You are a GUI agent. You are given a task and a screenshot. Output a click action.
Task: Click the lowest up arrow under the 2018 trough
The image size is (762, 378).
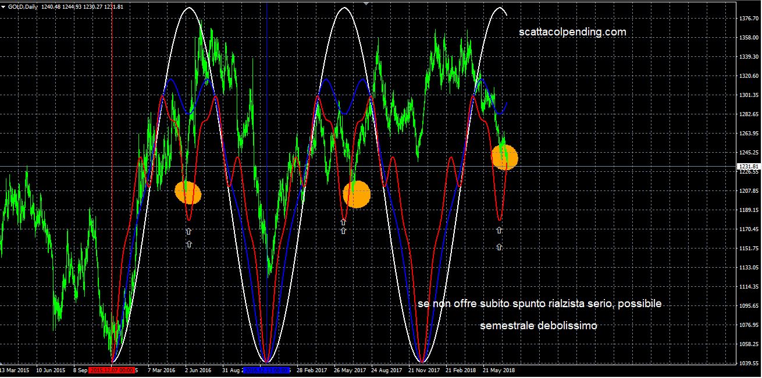(499, 247)
